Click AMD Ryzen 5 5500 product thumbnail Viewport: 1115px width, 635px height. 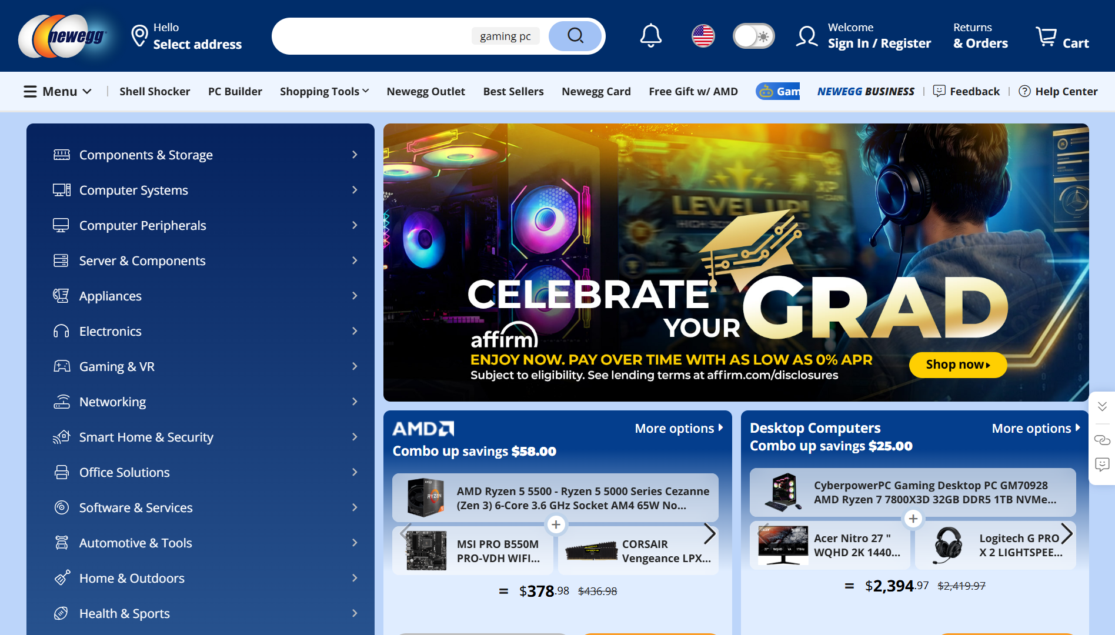[425, 497]
